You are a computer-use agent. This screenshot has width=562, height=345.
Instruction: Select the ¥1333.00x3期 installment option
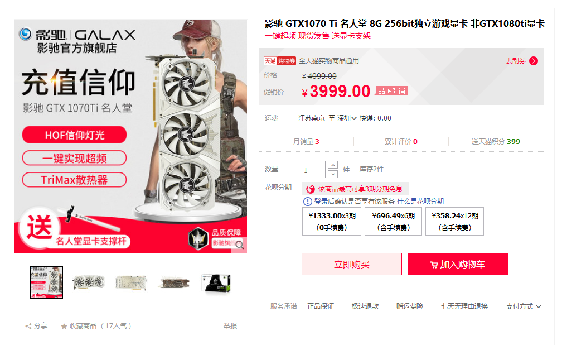tap(332, 222)
